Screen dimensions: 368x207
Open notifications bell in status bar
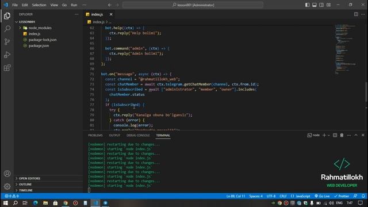click(x=363, y=196)
